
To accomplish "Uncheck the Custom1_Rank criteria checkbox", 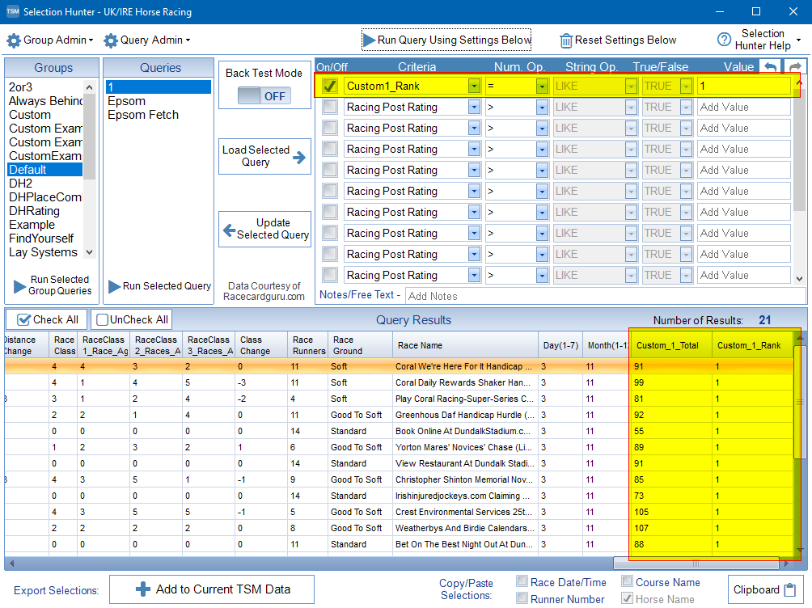I will (330, 86).
